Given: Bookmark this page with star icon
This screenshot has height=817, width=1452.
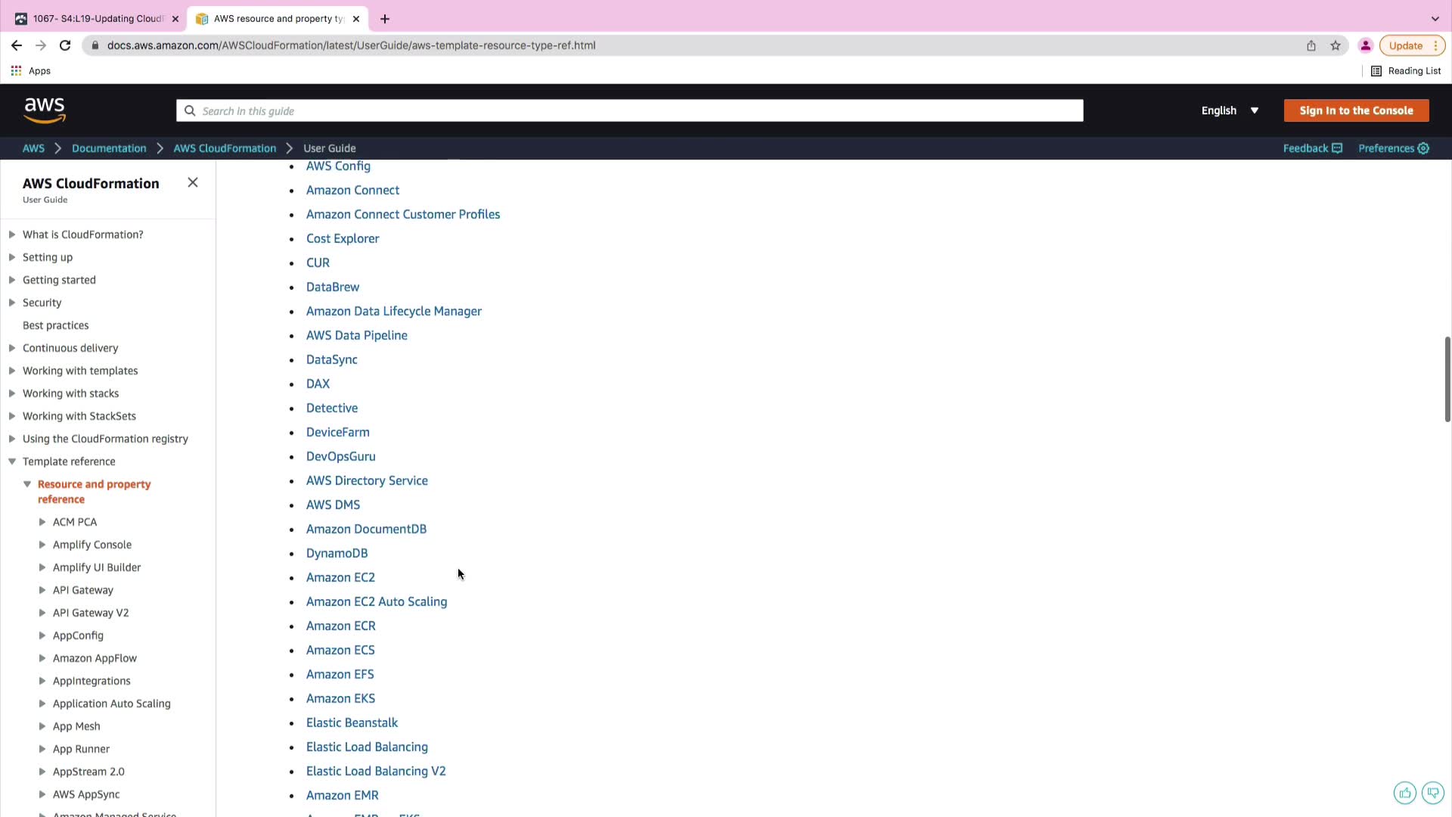Looking at the screenshot, I should pyautogui.click(x=1336, y=45).
